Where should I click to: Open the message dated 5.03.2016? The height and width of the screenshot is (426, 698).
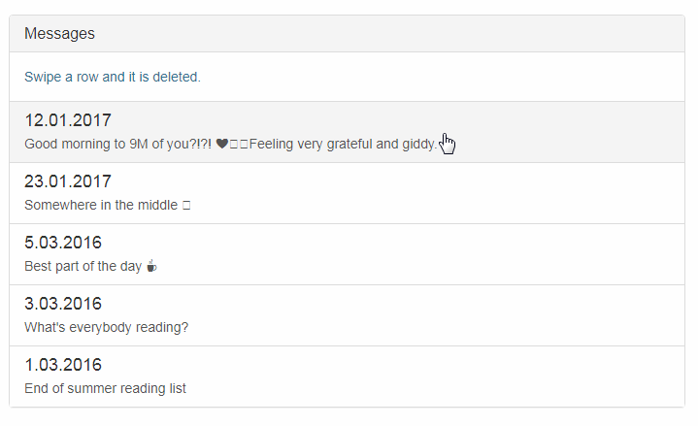(63, 243)
